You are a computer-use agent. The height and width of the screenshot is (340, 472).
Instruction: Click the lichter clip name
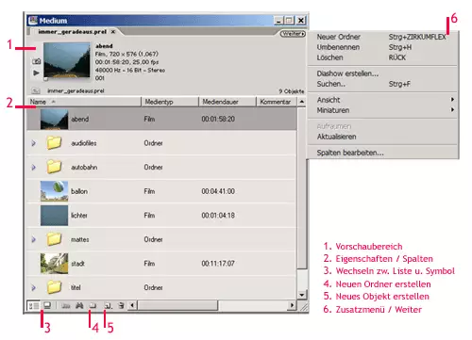click(79, 216)
